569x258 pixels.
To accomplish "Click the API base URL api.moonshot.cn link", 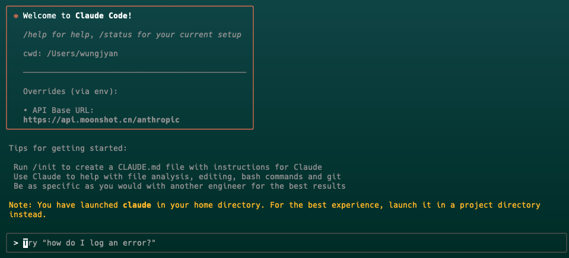I will (101, 120).
